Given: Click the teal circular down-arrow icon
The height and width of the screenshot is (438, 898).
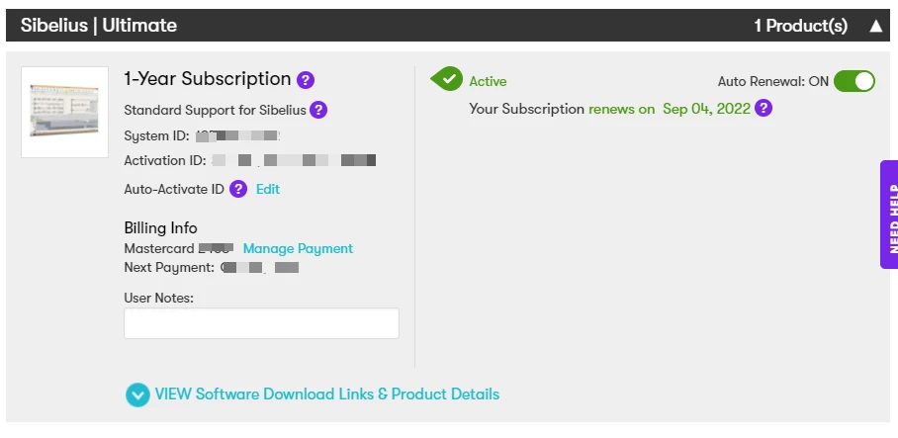Looking at the screenshot, I should (137, 394).
